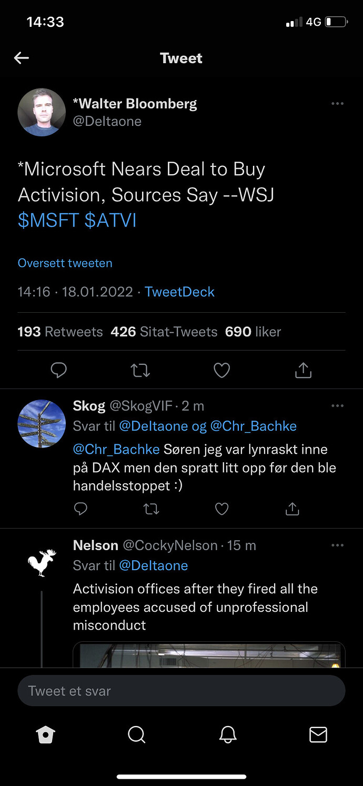Image resolution: width=363 pixels, height=786 pixels.
Task: Tap the "Tweet et svar" field
Action: click(x=181, y=691)
